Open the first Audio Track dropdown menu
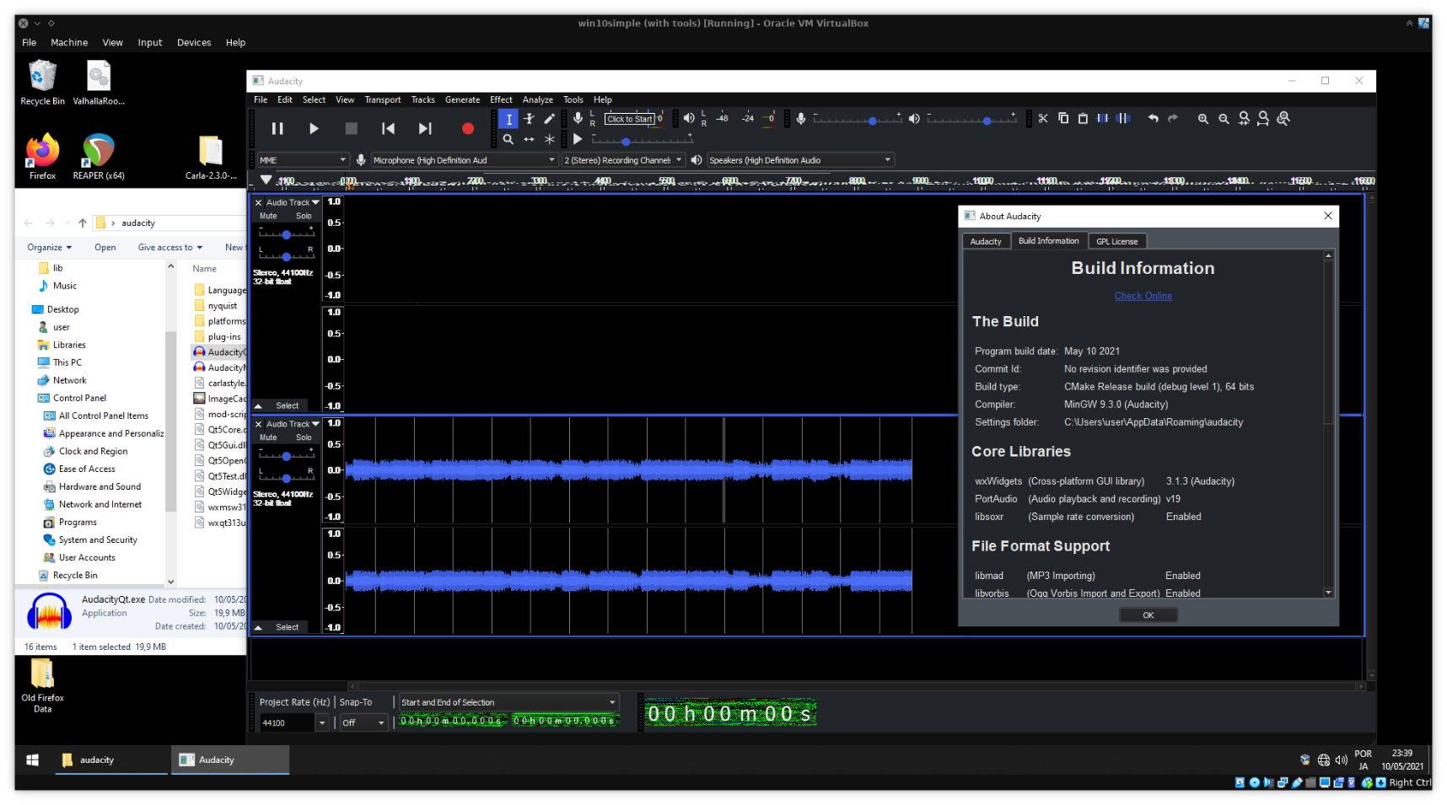The height and width of the screenshot is (805, 1447). tap(293, 202)
